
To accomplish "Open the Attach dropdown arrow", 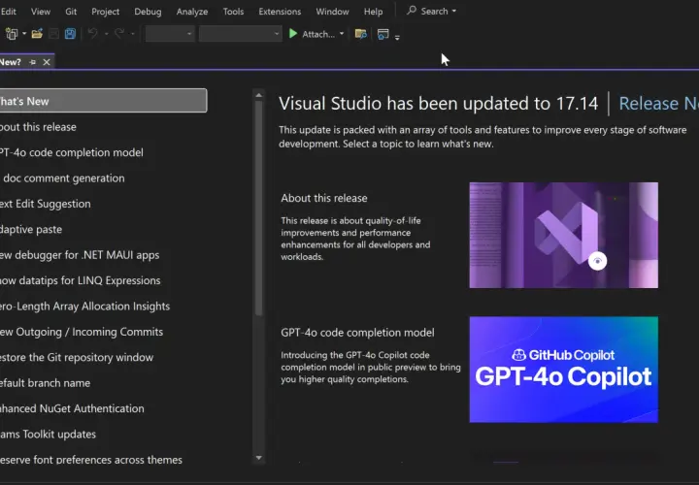I will point(342,34).
